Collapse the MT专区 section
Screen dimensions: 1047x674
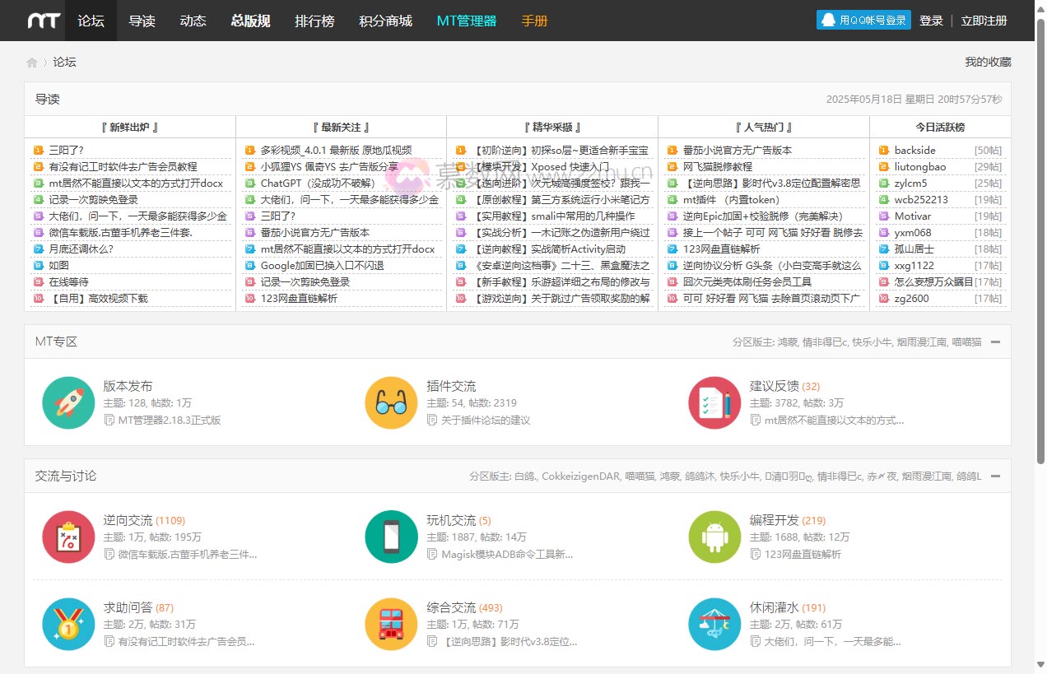[x=995, y=342]
